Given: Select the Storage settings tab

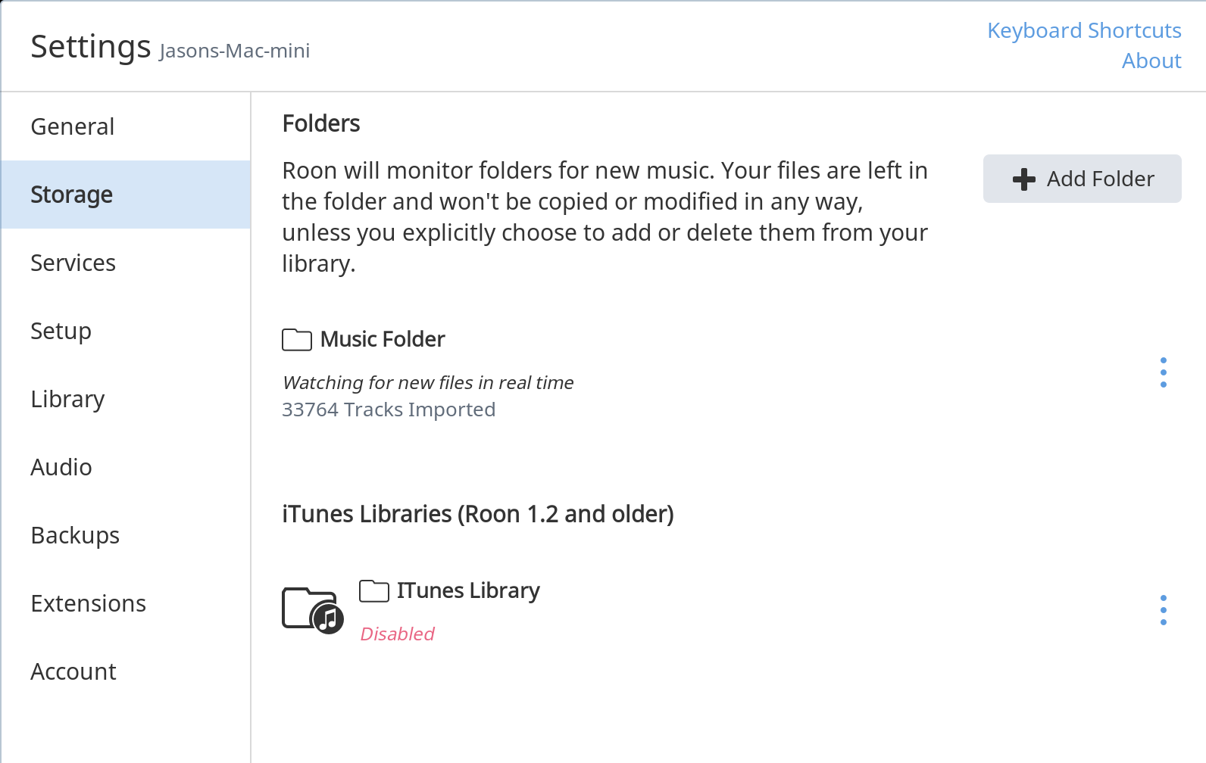Looking at the screenshot, I should (x=126, y=195).
